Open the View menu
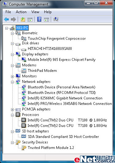The width and height of the screenshot is (115, 163). (35, 12)
